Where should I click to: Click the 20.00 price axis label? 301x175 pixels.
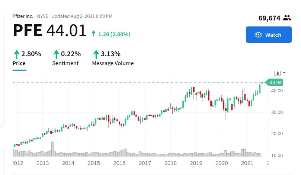pyautogui.click(x=277, y=134)
